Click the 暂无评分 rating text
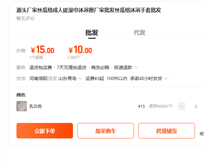The width and height of the screenshot is (204, 162). coord(25,18)
